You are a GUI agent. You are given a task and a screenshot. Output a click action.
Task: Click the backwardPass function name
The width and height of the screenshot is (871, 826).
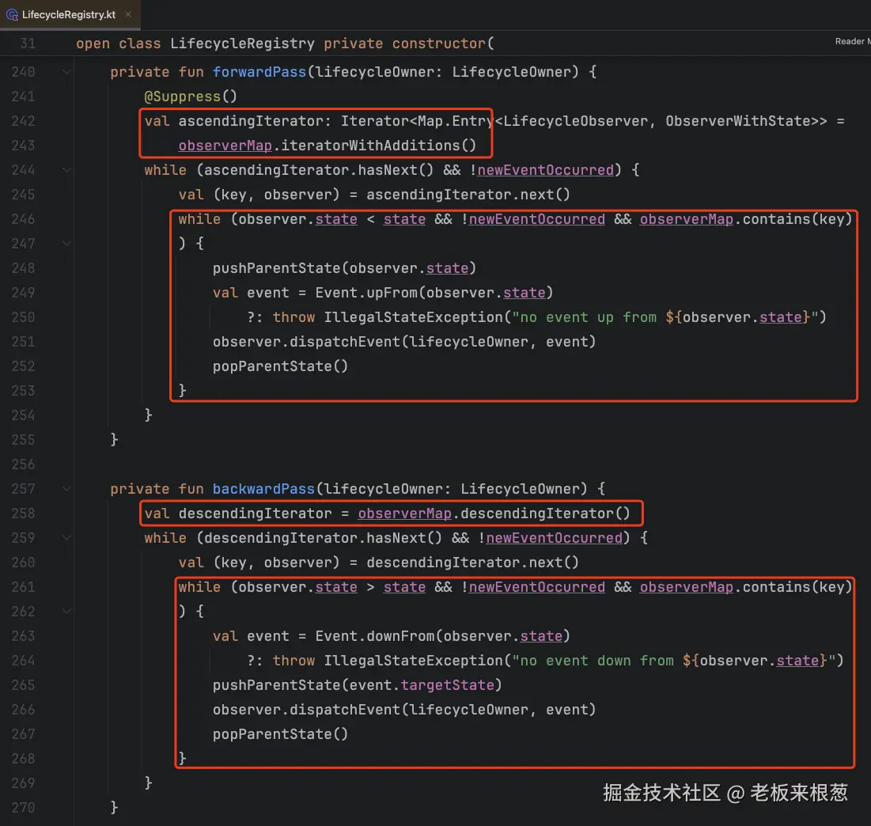tap(263, 489)
